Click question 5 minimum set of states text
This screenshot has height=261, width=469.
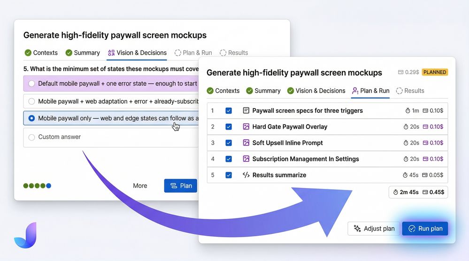111,69
